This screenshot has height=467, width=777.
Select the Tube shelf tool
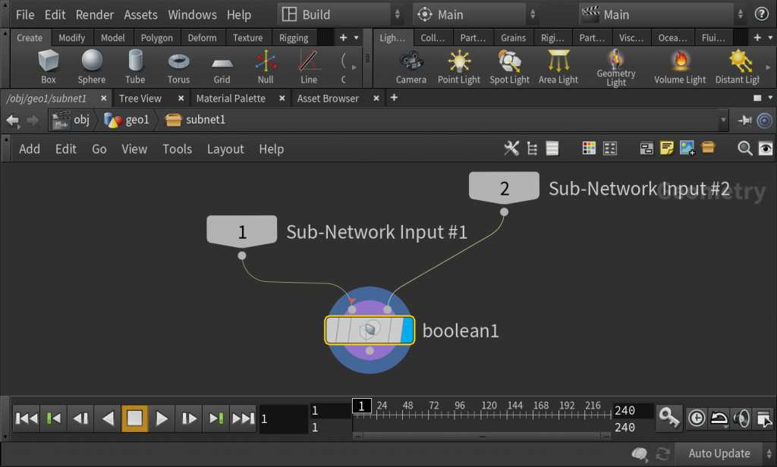tap(135, 67)
